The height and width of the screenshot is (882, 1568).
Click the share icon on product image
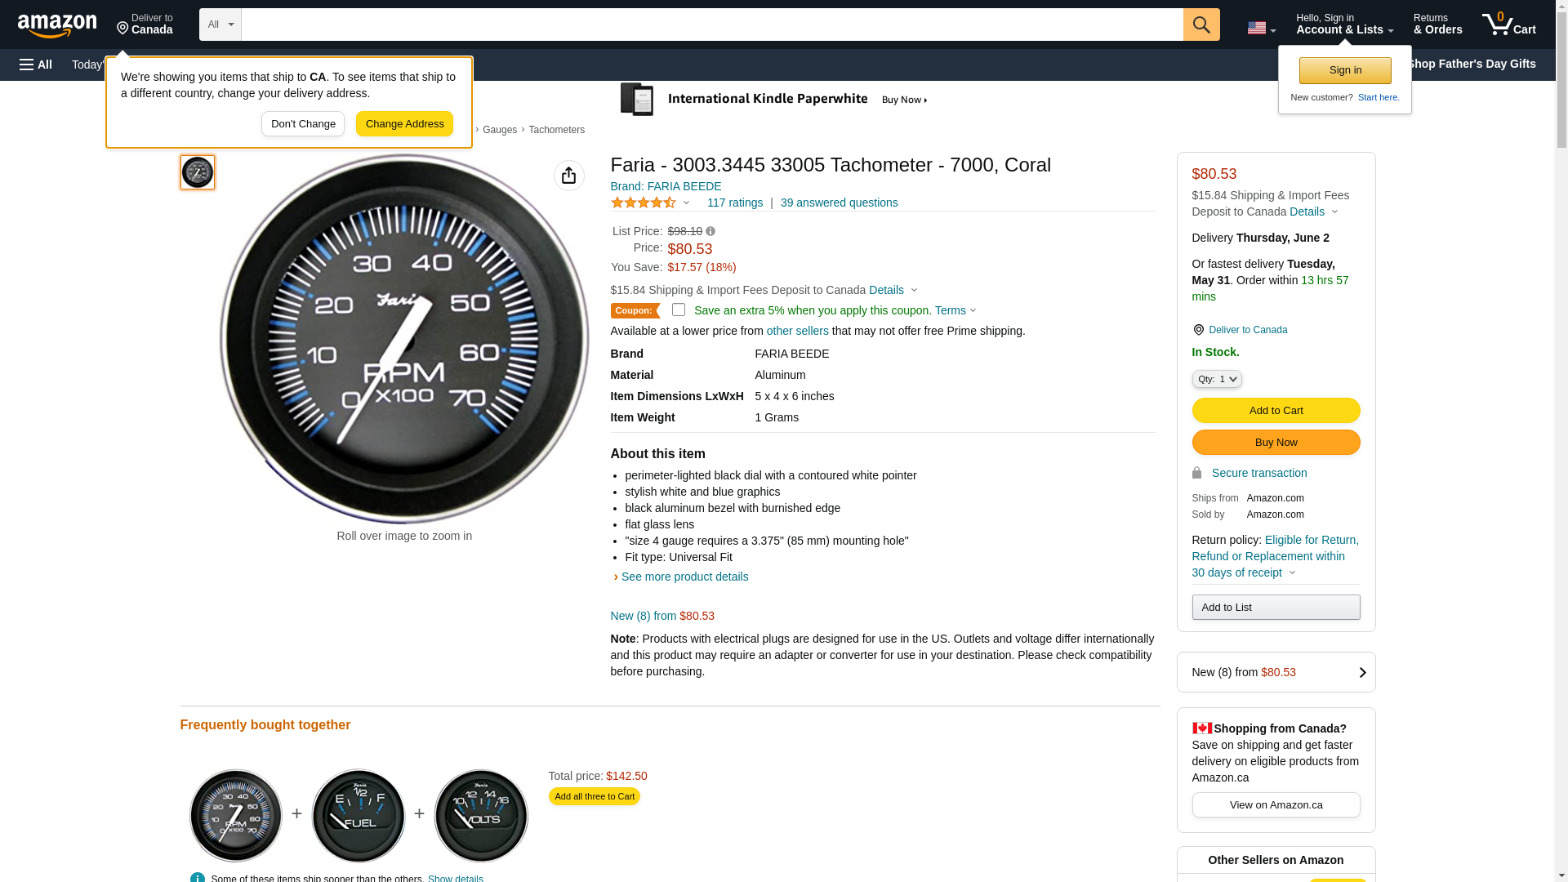click(x=569, y=176)
